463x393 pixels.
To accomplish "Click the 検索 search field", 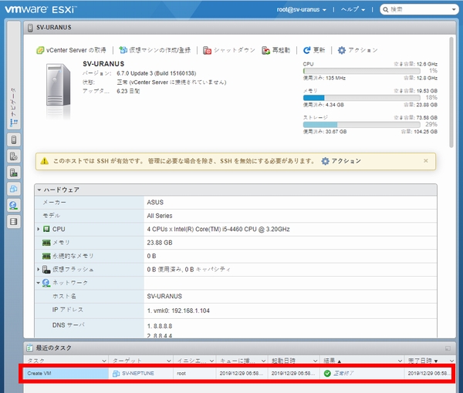I will [419, 9].
